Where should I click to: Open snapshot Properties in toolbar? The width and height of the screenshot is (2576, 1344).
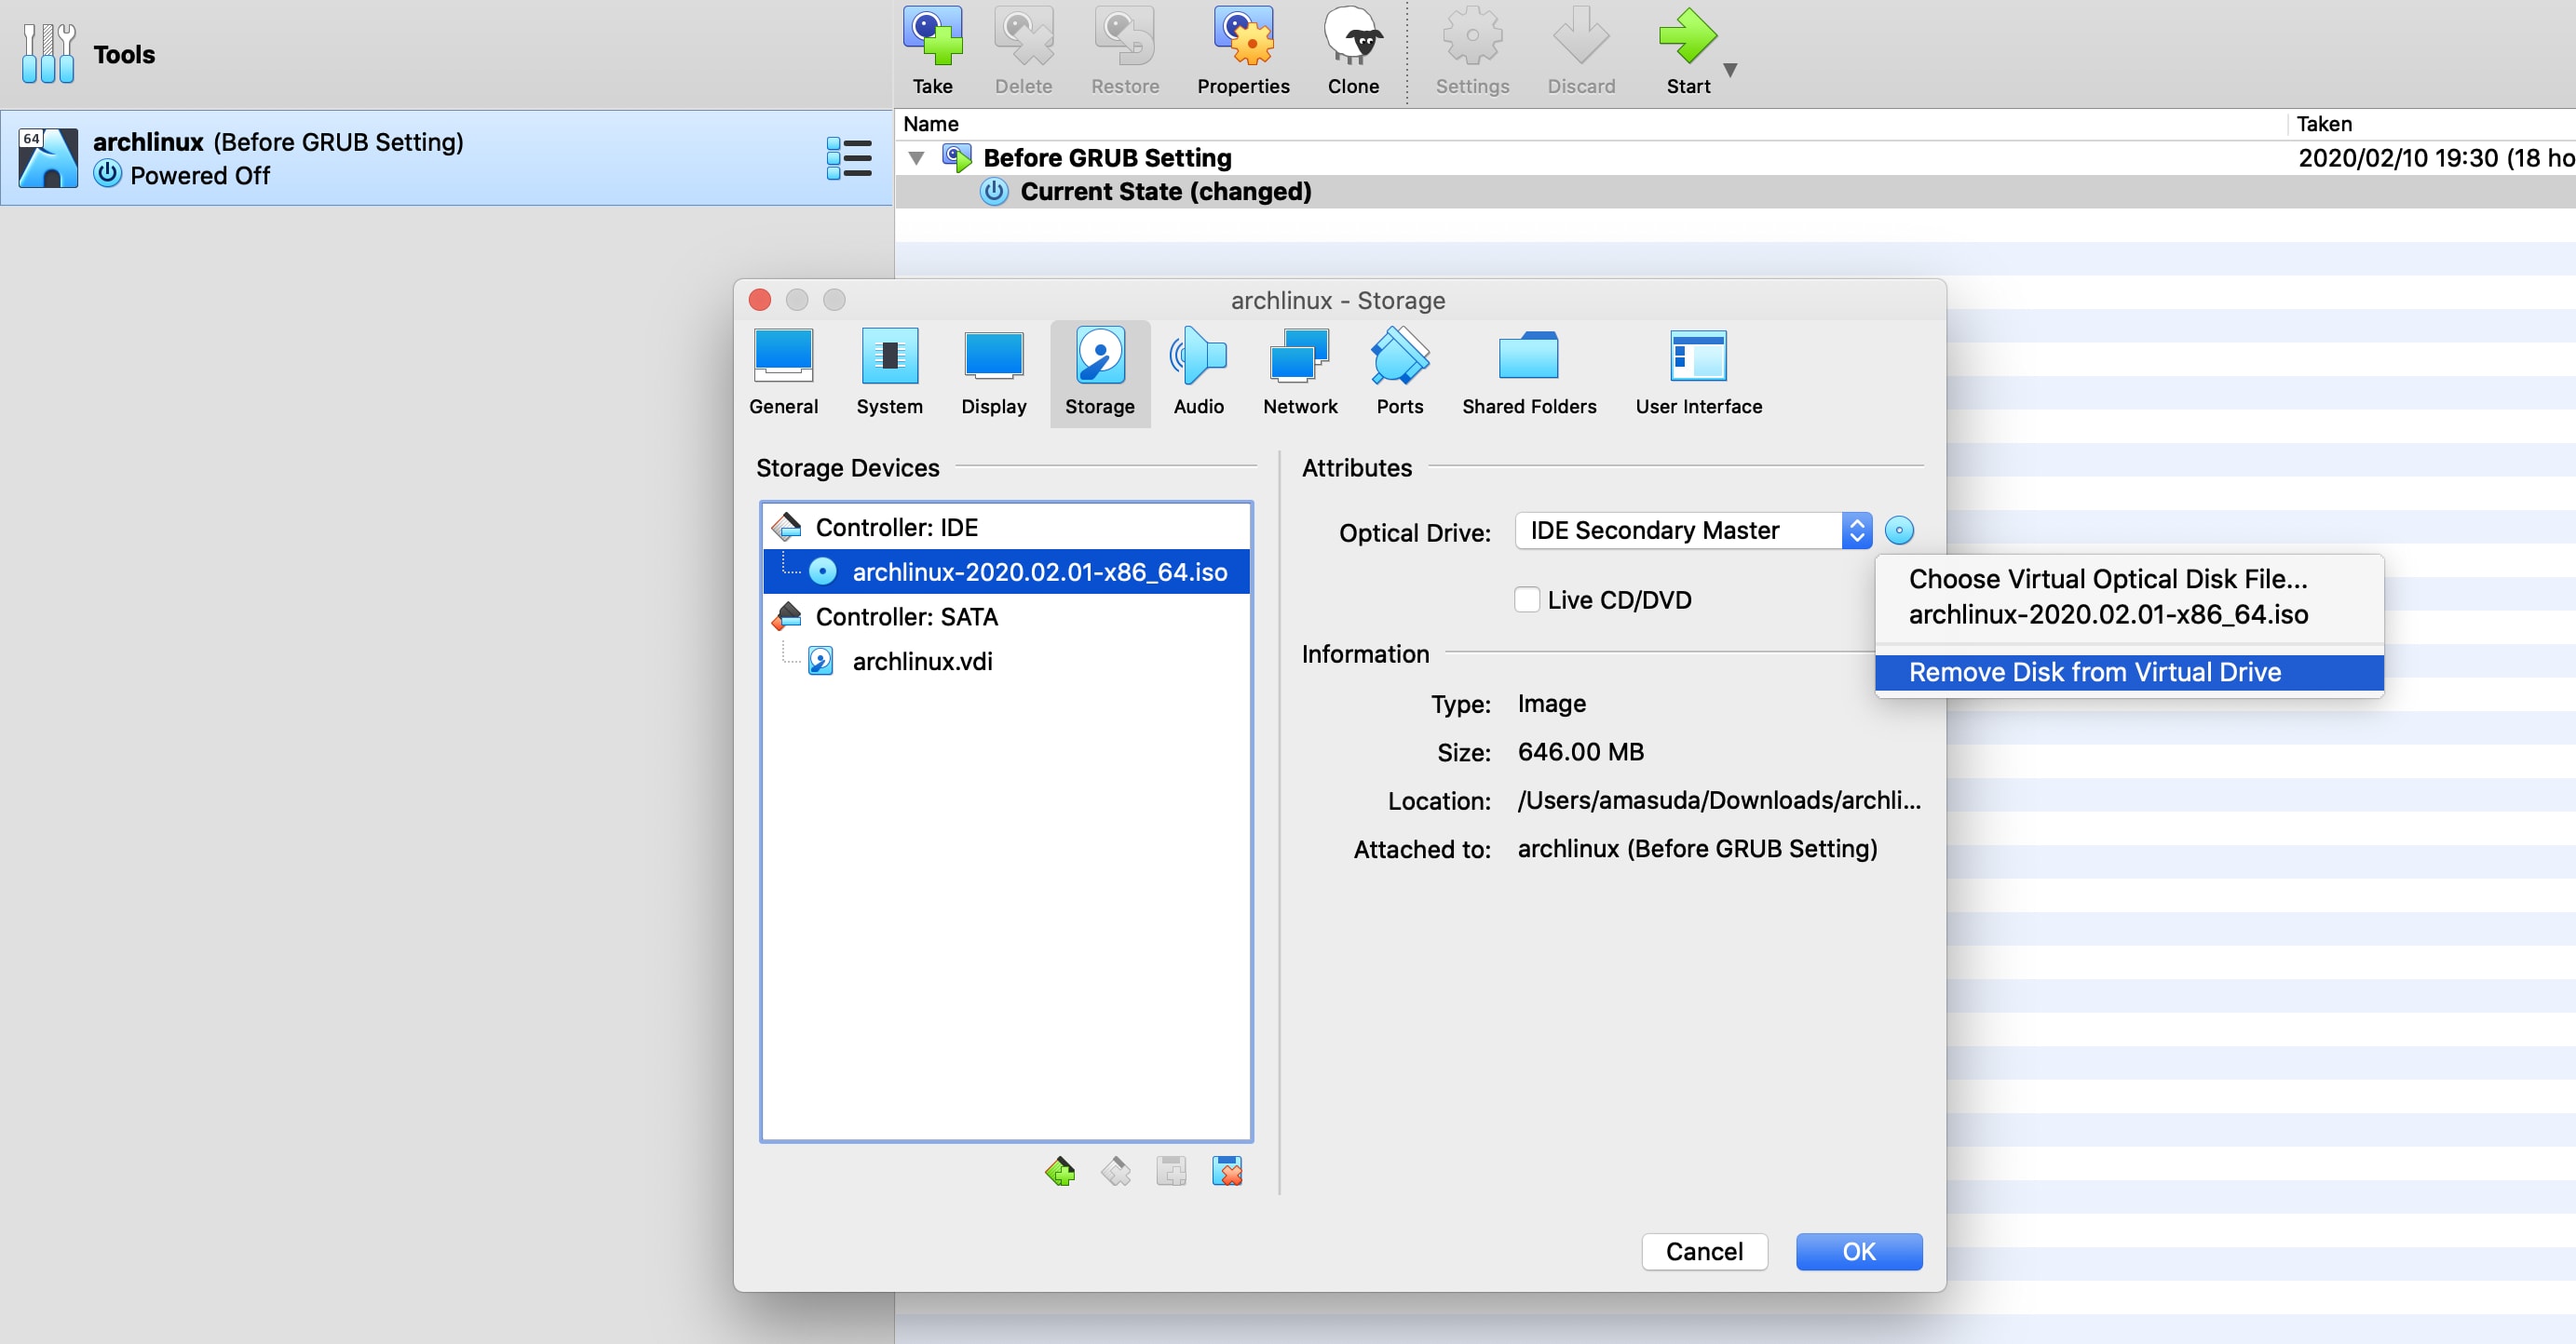click(1243, 38)
